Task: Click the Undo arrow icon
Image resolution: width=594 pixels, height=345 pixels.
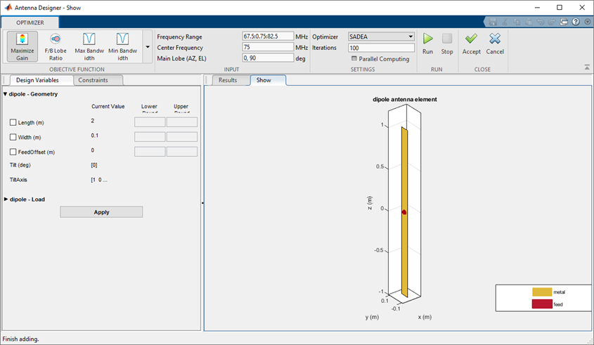Action: 540,22
